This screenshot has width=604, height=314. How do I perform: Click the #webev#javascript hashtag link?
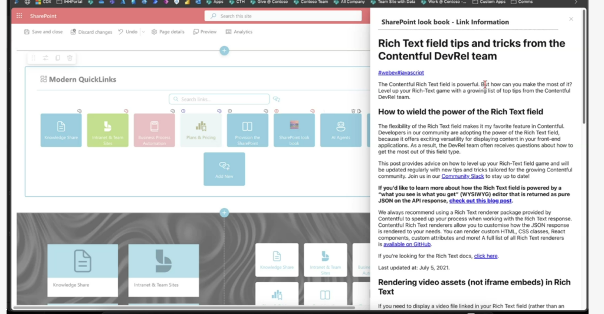pos(401,72)
